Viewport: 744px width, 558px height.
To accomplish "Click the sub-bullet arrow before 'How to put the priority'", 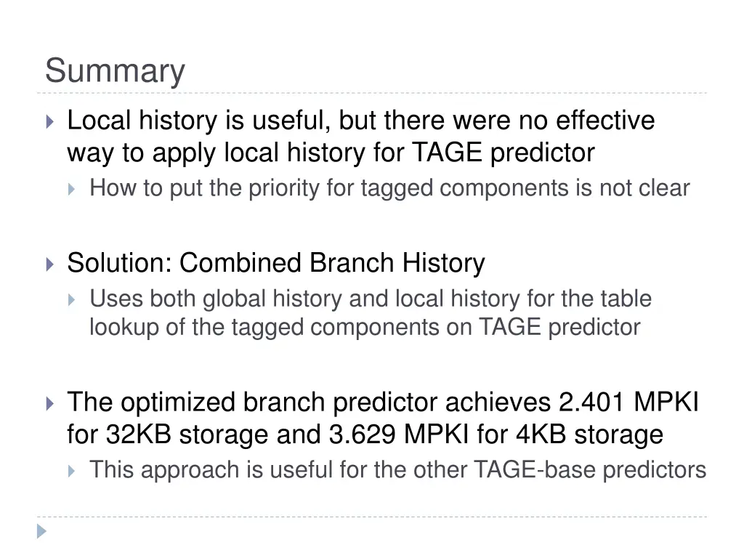I will [x=72, y=190].
